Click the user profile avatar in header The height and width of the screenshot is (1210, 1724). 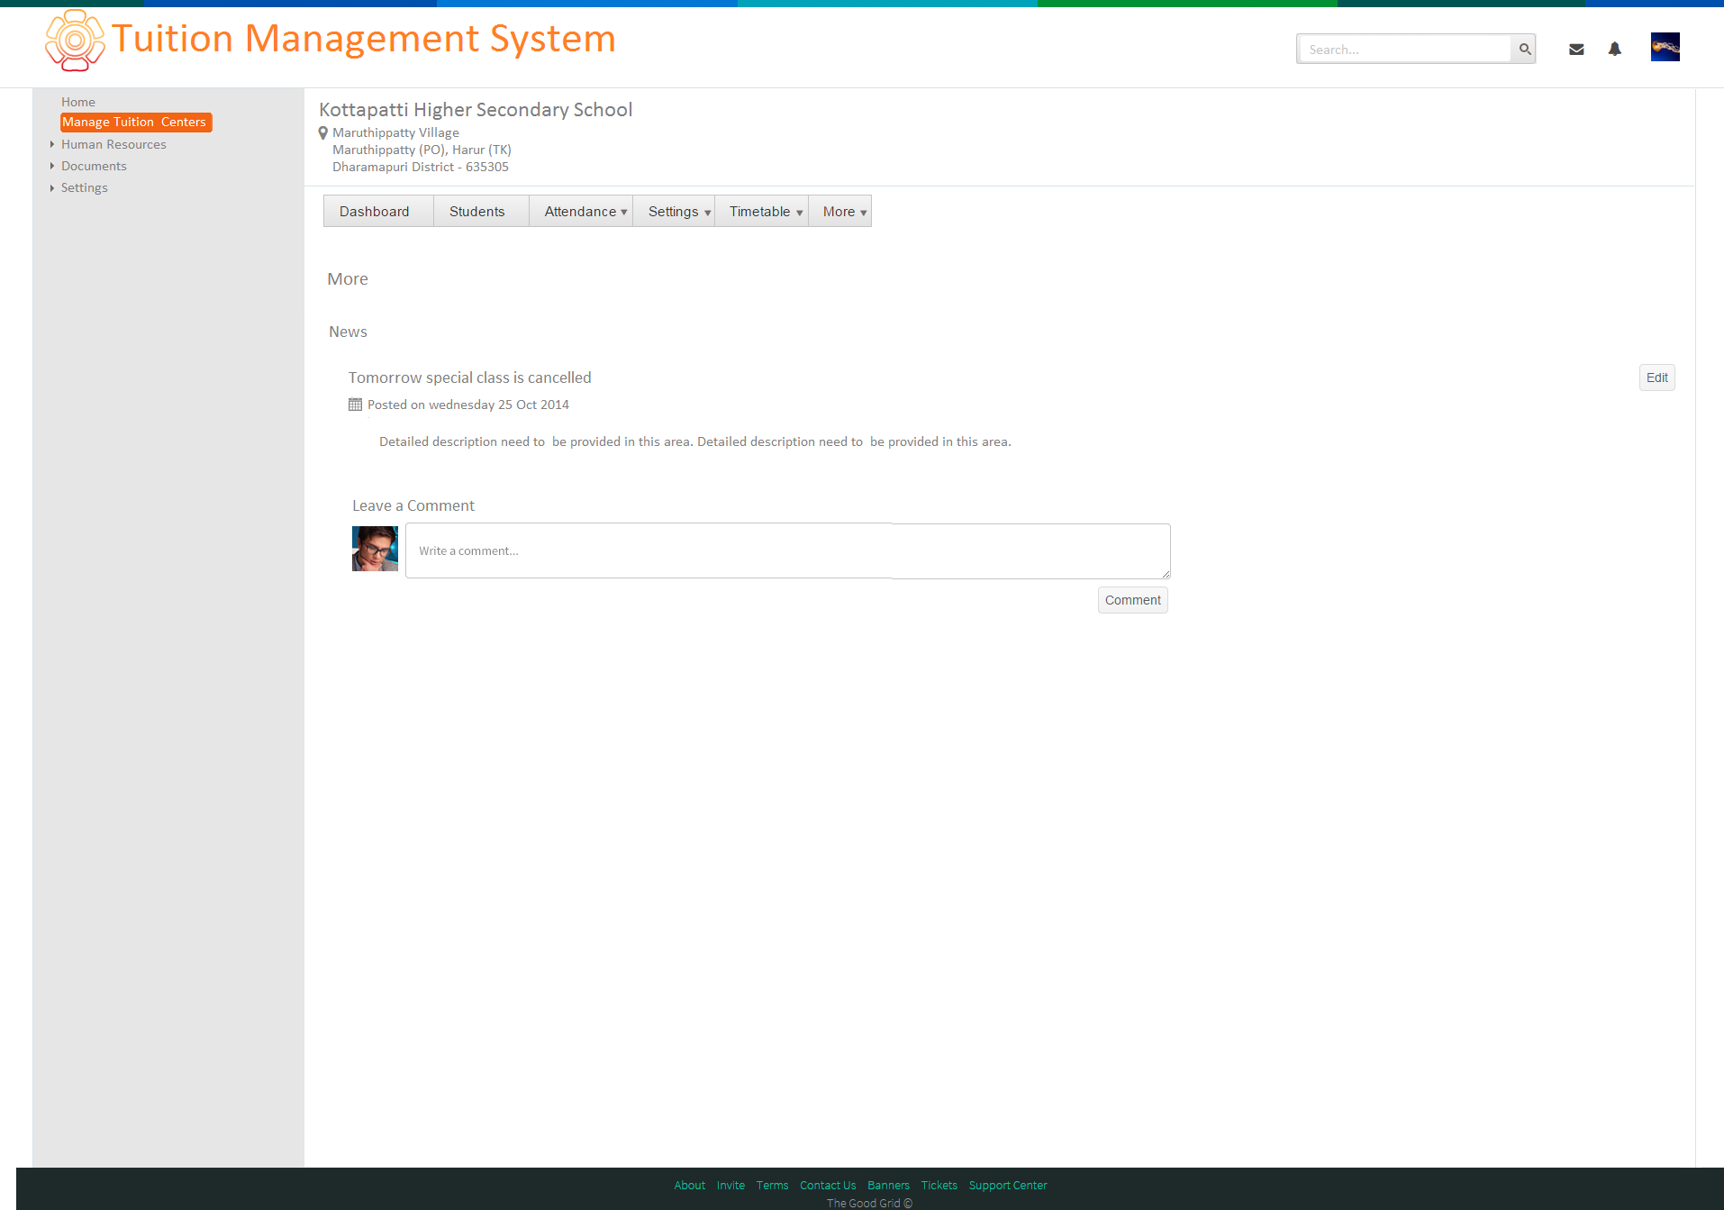pyautogui.click(x=1665, y=47)
